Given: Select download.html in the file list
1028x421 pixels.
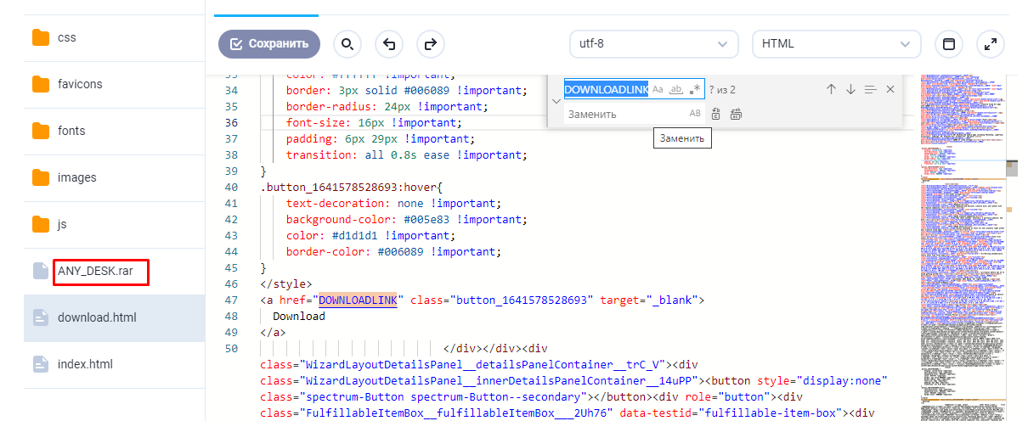Looking at the screenshot, I should pyautogui.click(x=115, y=318).
